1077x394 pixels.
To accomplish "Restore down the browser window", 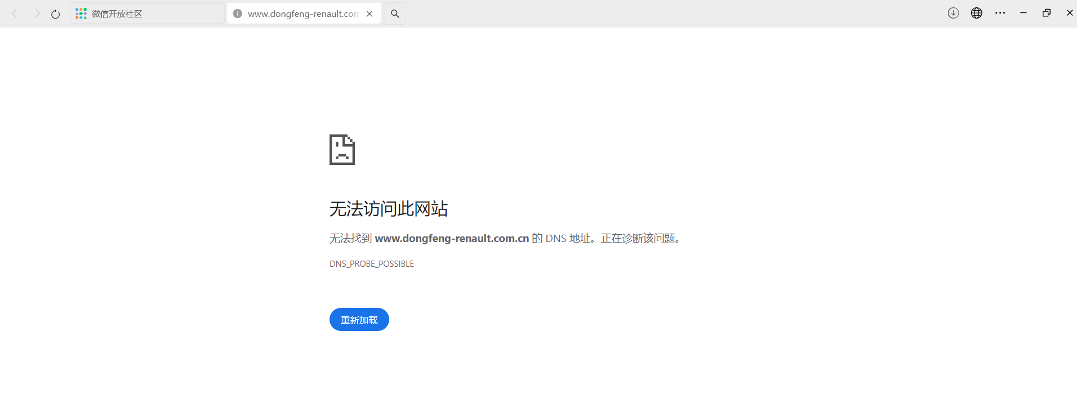I will pyautogui.click(x=1047, y=13).
